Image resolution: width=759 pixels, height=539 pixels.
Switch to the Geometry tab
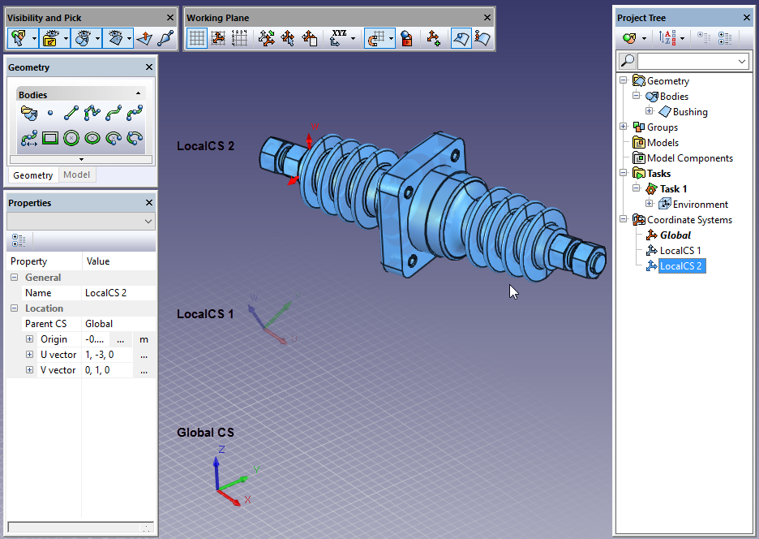click(32, 175)
